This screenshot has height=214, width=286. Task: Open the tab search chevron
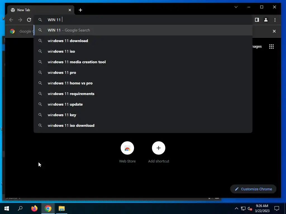click(x=236, y=7)
